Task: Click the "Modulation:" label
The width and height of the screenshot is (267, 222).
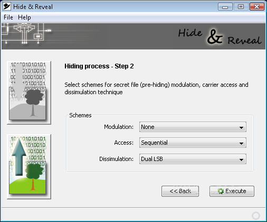Action: click(119, 127)
